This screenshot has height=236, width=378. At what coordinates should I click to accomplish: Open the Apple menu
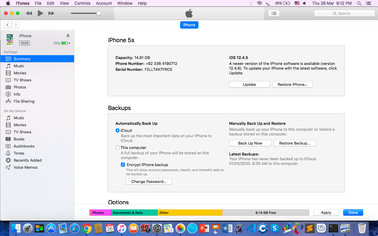(x=8, y=3)
